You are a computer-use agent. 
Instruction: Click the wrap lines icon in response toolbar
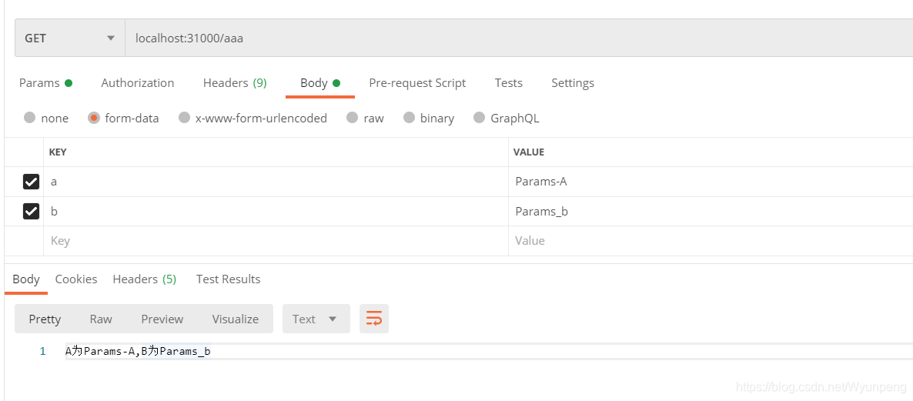click(374, 319)
